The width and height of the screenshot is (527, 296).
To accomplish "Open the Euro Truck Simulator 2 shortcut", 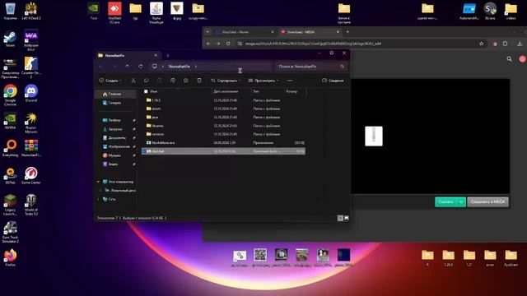I will [x=10, y=232].
